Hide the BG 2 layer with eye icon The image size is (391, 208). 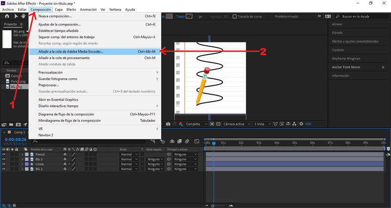tap(4, 159)
